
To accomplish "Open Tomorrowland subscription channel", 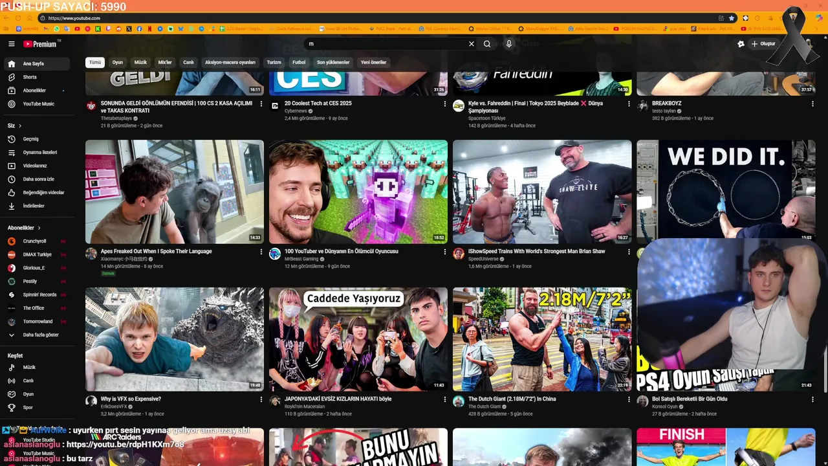I will click(x=38, y=322).
